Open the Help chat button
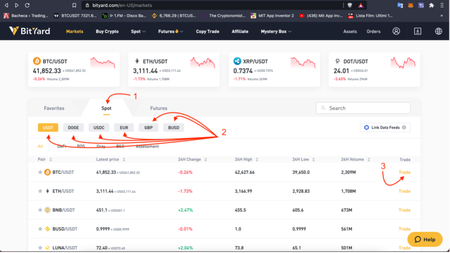450x253 pixels. pos(425,239)
